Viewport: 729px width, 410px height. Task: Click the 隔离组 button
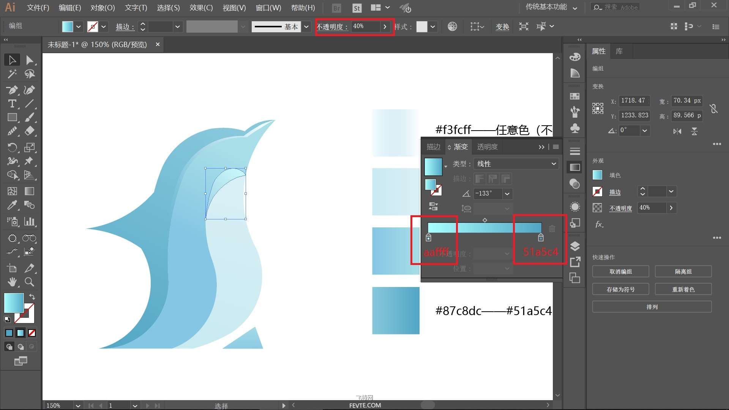(683, 271)
